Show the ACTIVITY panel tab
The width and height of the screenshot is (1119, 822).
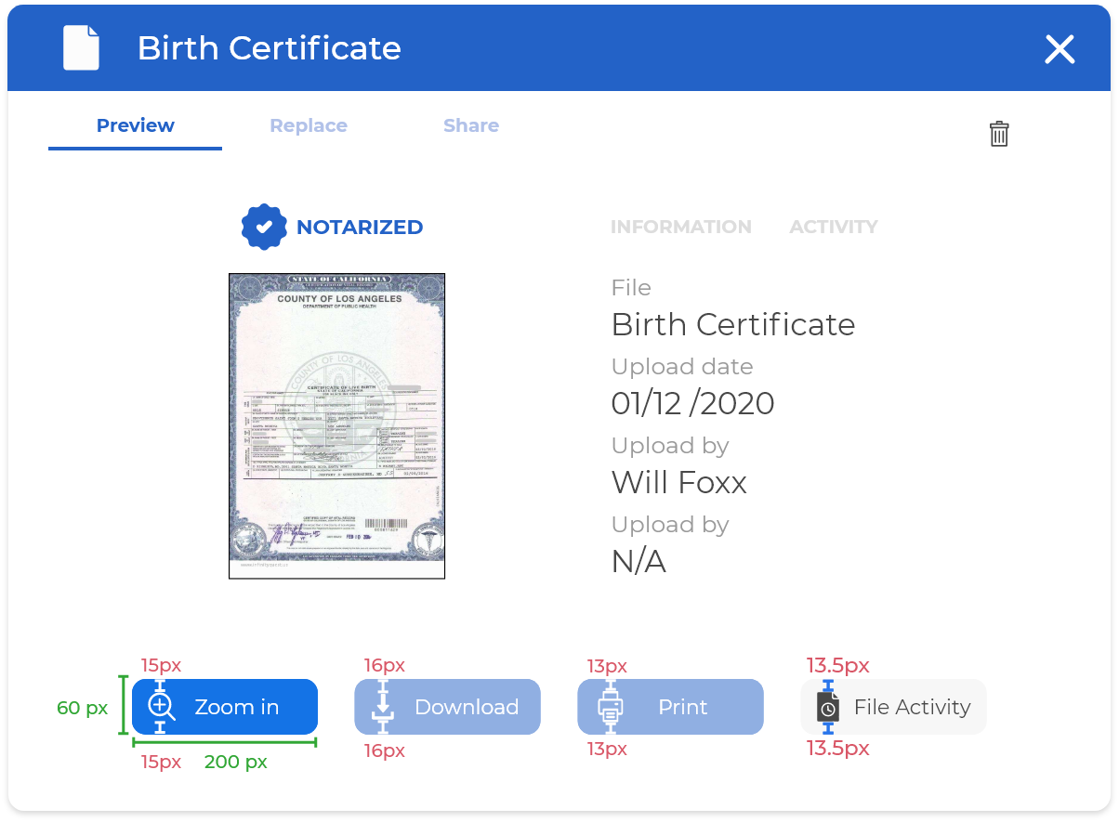pos(834,227)
